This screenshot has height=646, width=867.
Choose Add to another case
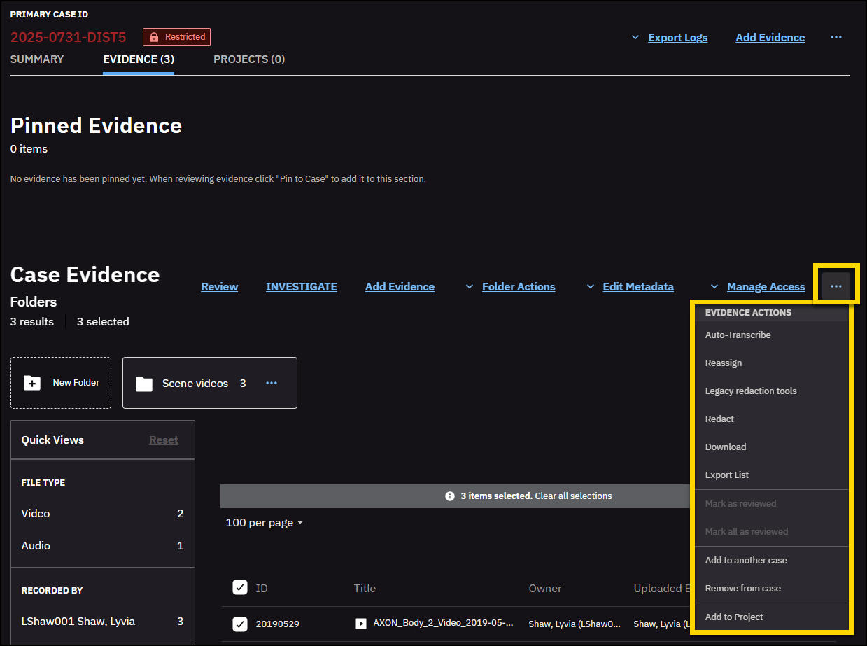tap(770, 560)
